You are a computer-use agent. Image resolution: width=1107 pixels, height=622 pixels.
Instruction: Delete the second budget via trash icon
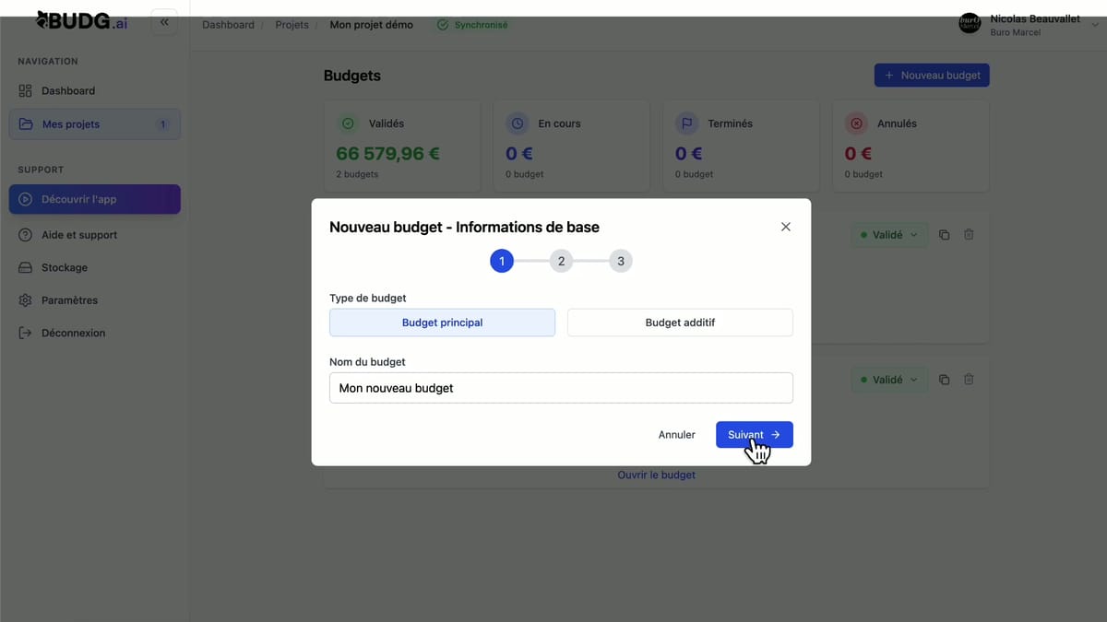[968, 379]
